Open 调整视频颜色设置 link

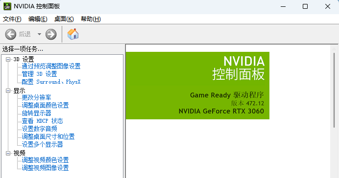point(45,160)
